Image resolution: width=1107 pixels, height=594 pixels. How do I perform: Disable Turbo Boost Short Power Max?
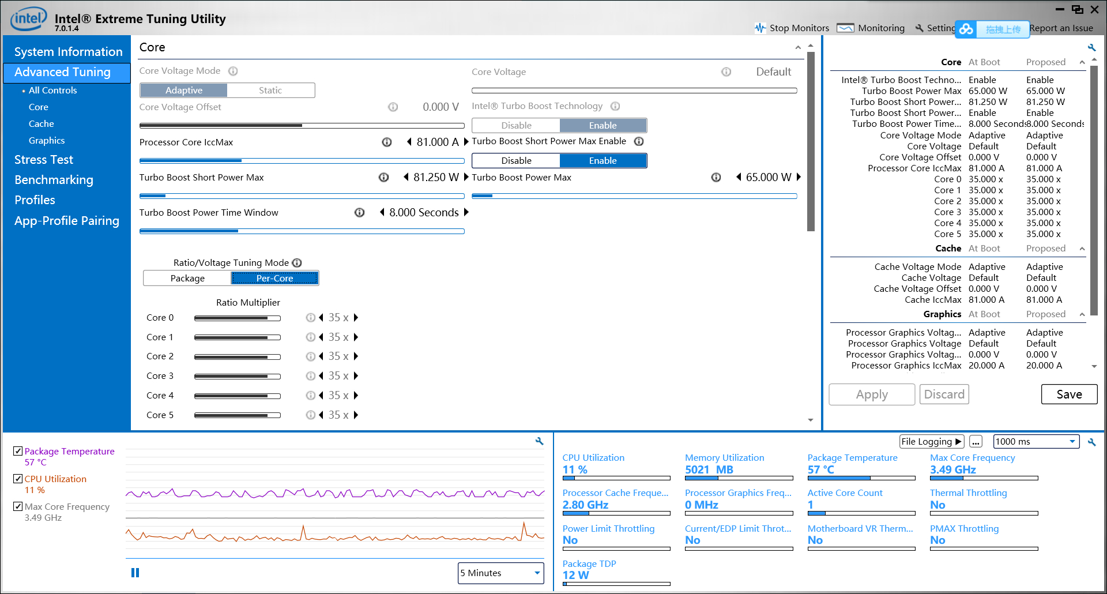point(516,160)
